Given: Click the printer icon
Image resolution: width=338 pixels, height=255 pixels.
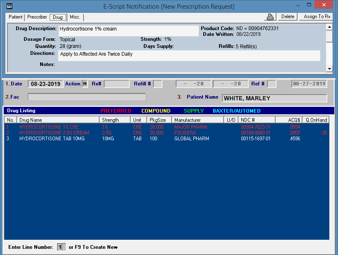Looking at the screenshot, I should tap(270, 17).
